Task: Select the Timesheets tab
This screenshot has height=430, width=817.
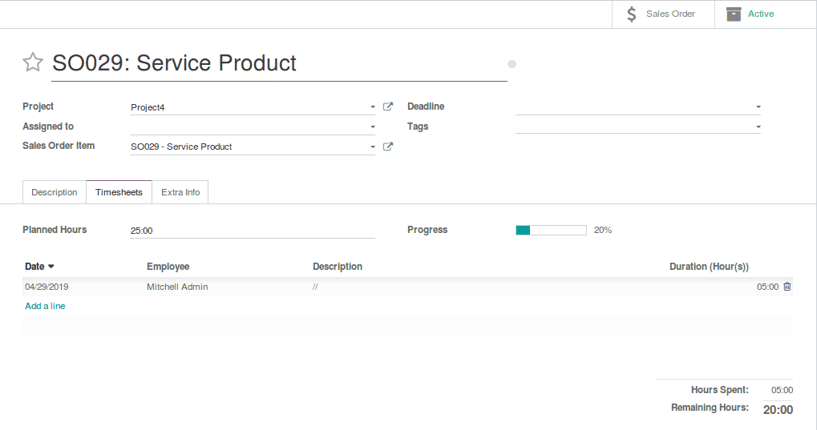Action: pyautogui.click(x=119, y=192)
